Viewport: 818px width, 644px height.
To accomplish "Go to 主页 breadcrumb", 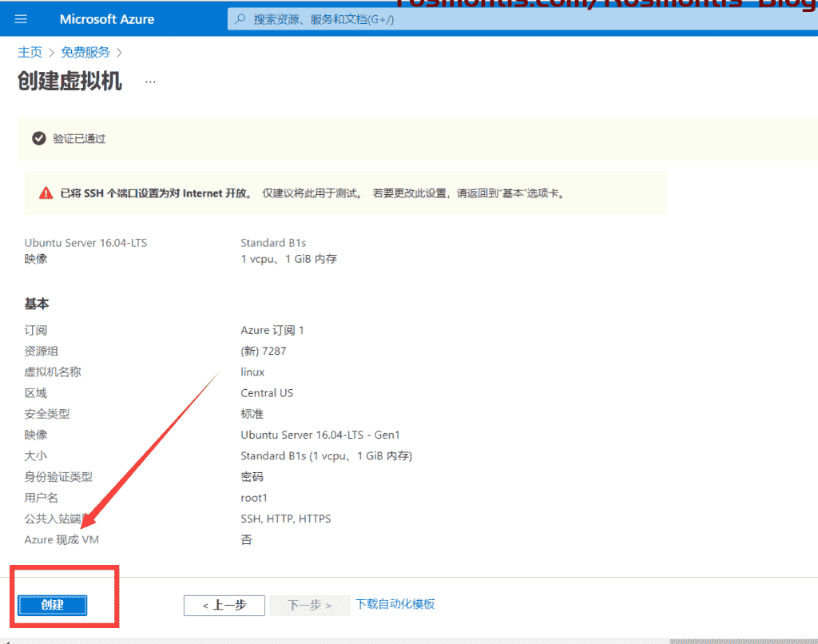I will pyautogui.click(x=30, y=52).
